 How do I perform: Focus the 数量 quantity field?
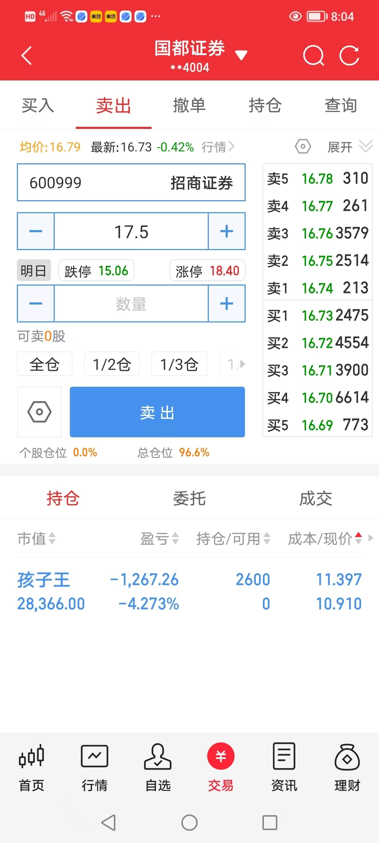tap(131, 303)
